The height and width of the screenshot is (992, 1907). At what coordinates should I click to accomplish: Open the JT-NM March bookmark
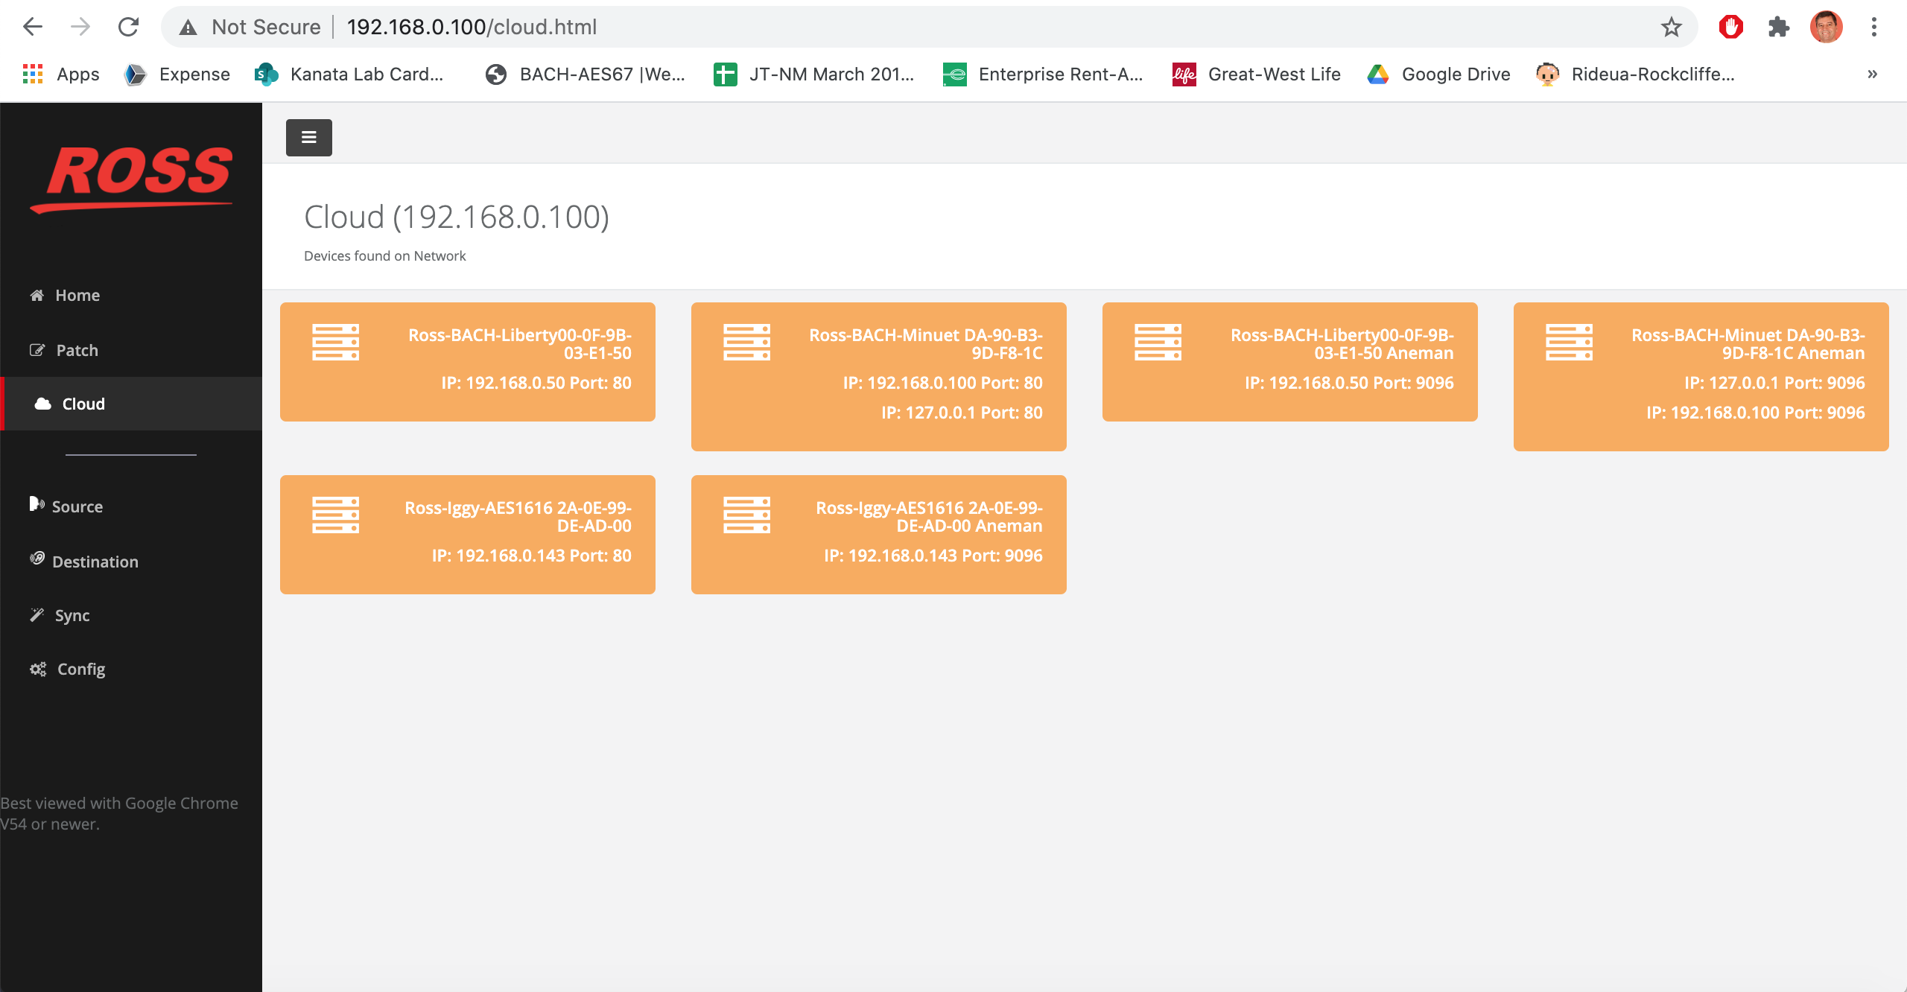814,74
